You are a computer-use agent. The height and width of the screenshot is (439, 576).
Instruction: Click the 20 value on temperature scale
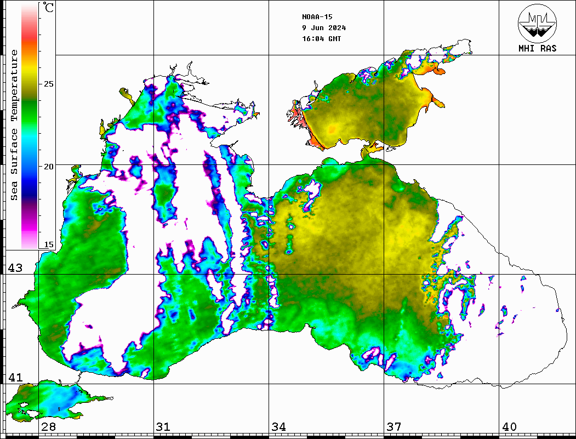point(48,167)
